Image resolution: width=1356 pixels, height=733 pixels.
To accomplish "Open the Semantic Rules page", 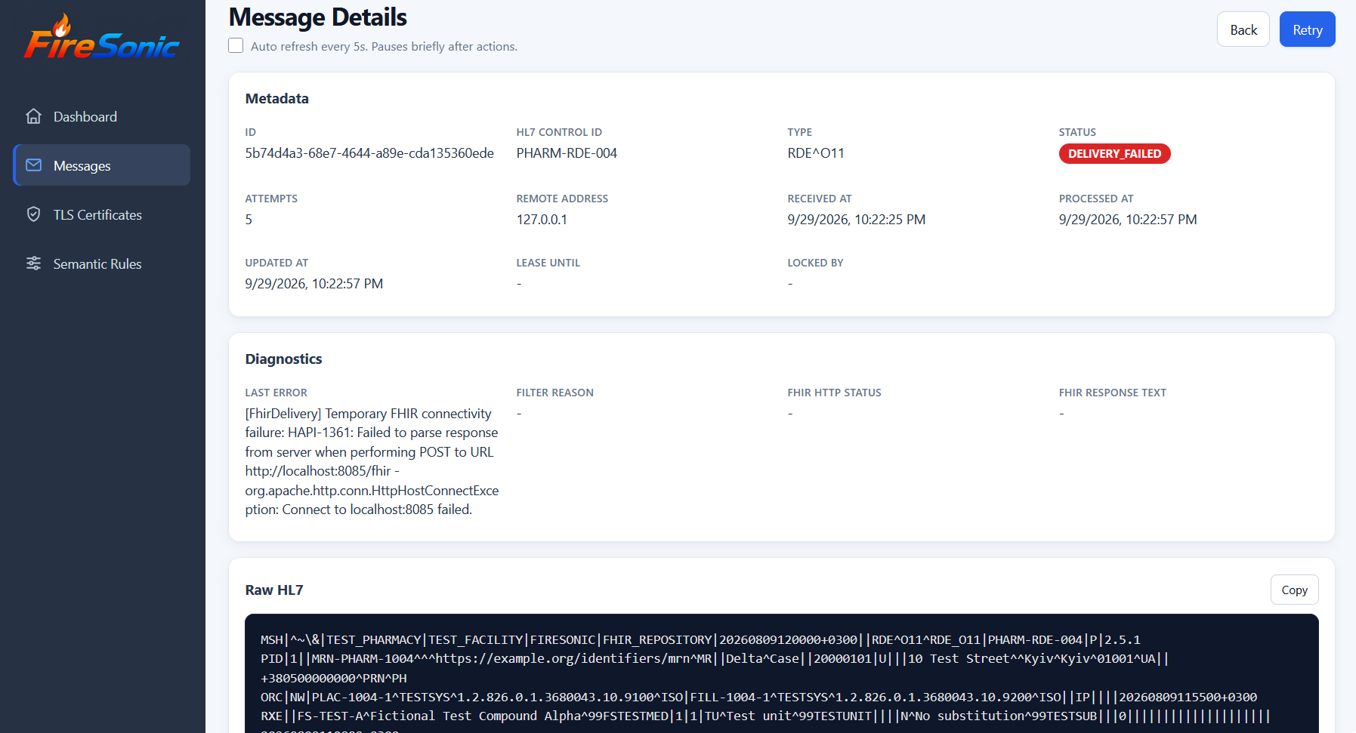I will coord(102,263).
